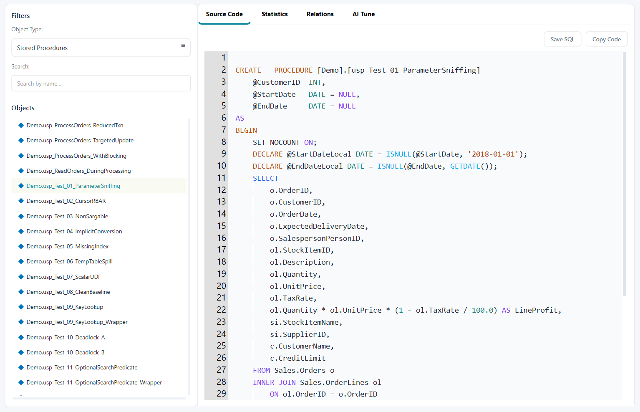
Task: Open the Statistics tab
Action: [275, 14]
